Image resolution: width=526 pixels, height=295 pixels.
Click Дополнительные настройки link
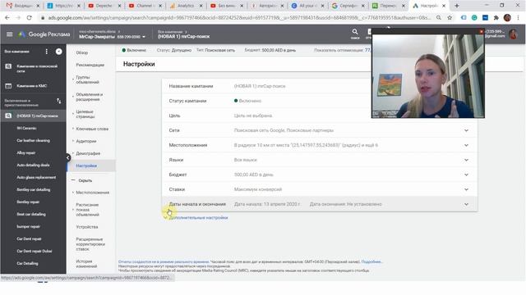pyautogui.click(x=198, y=217)
